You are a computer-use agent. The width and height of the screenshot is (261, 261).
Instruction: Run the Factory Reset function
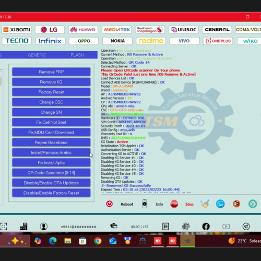pos(51,92)
